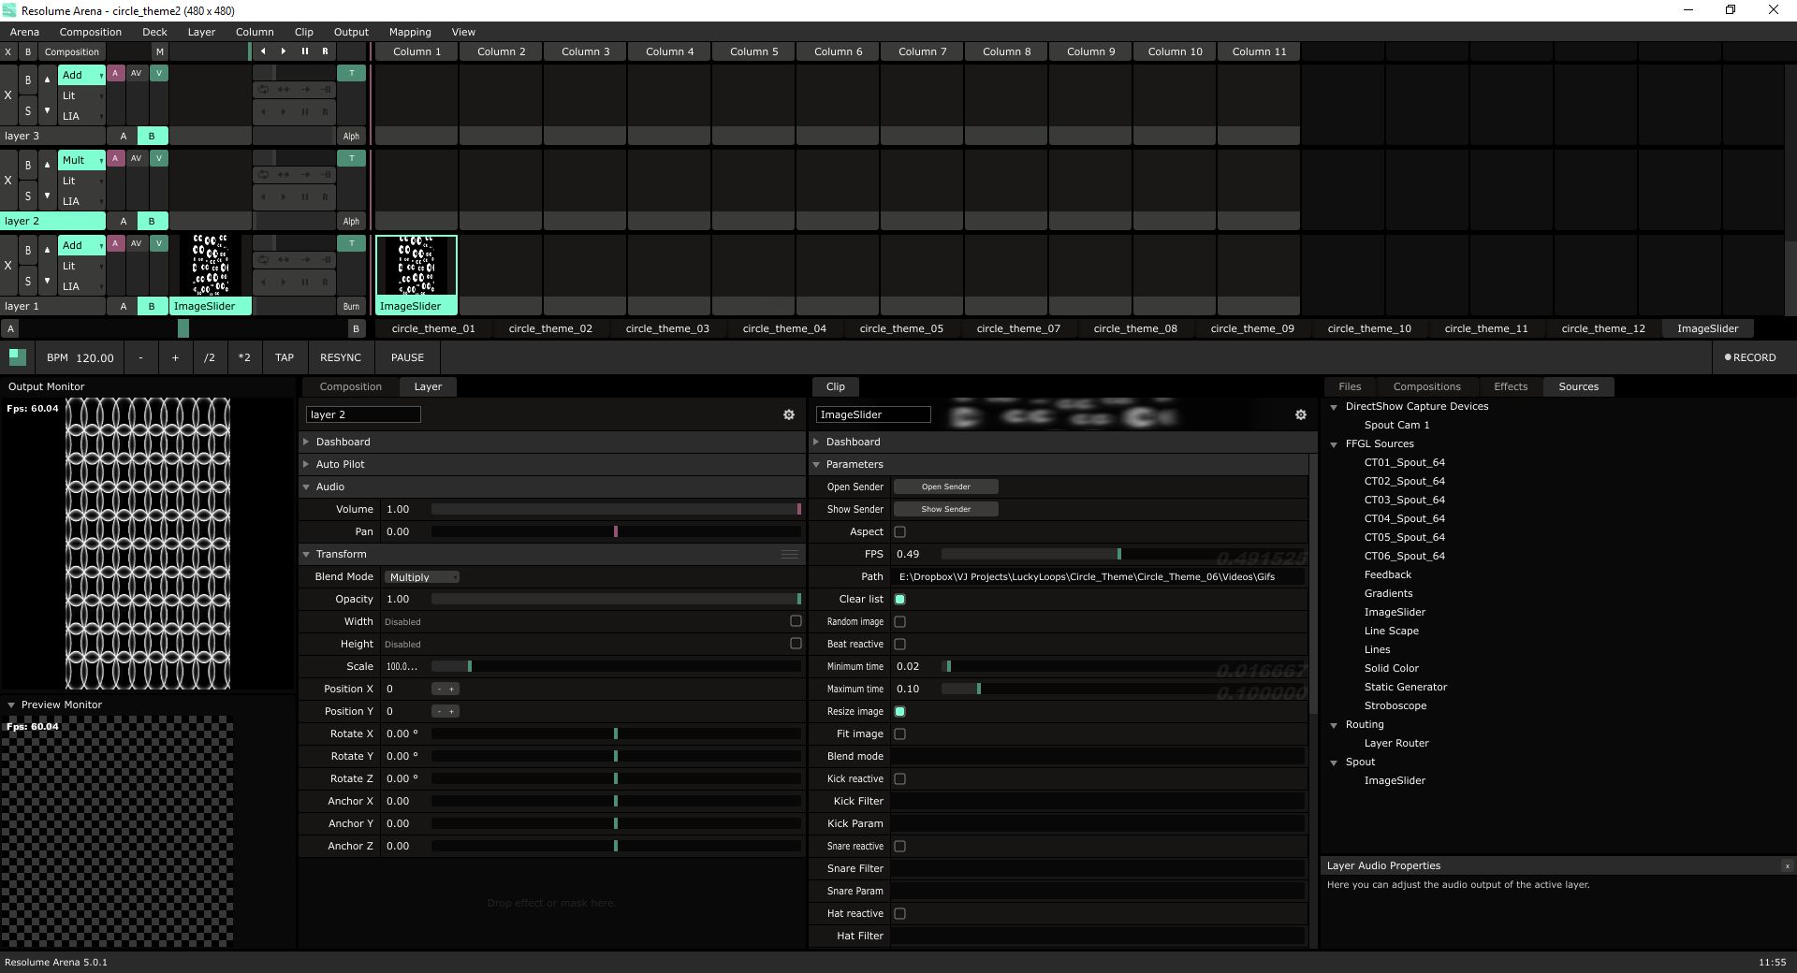This screenshot has width=1797, height=973.
Task: Switch to the Effects tab
Action: click(1510, 386)
